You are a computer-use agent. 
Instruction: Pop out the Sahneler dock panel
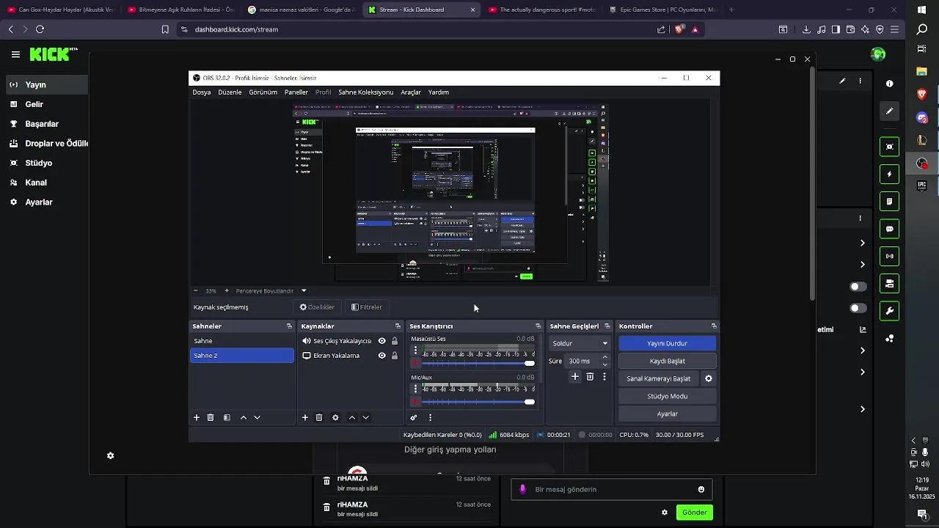[x=289, y=326]
